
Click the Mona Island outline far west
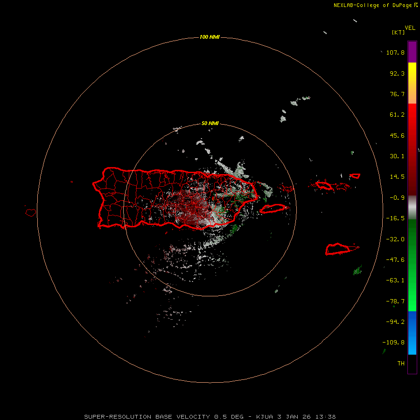pos(31,213)
